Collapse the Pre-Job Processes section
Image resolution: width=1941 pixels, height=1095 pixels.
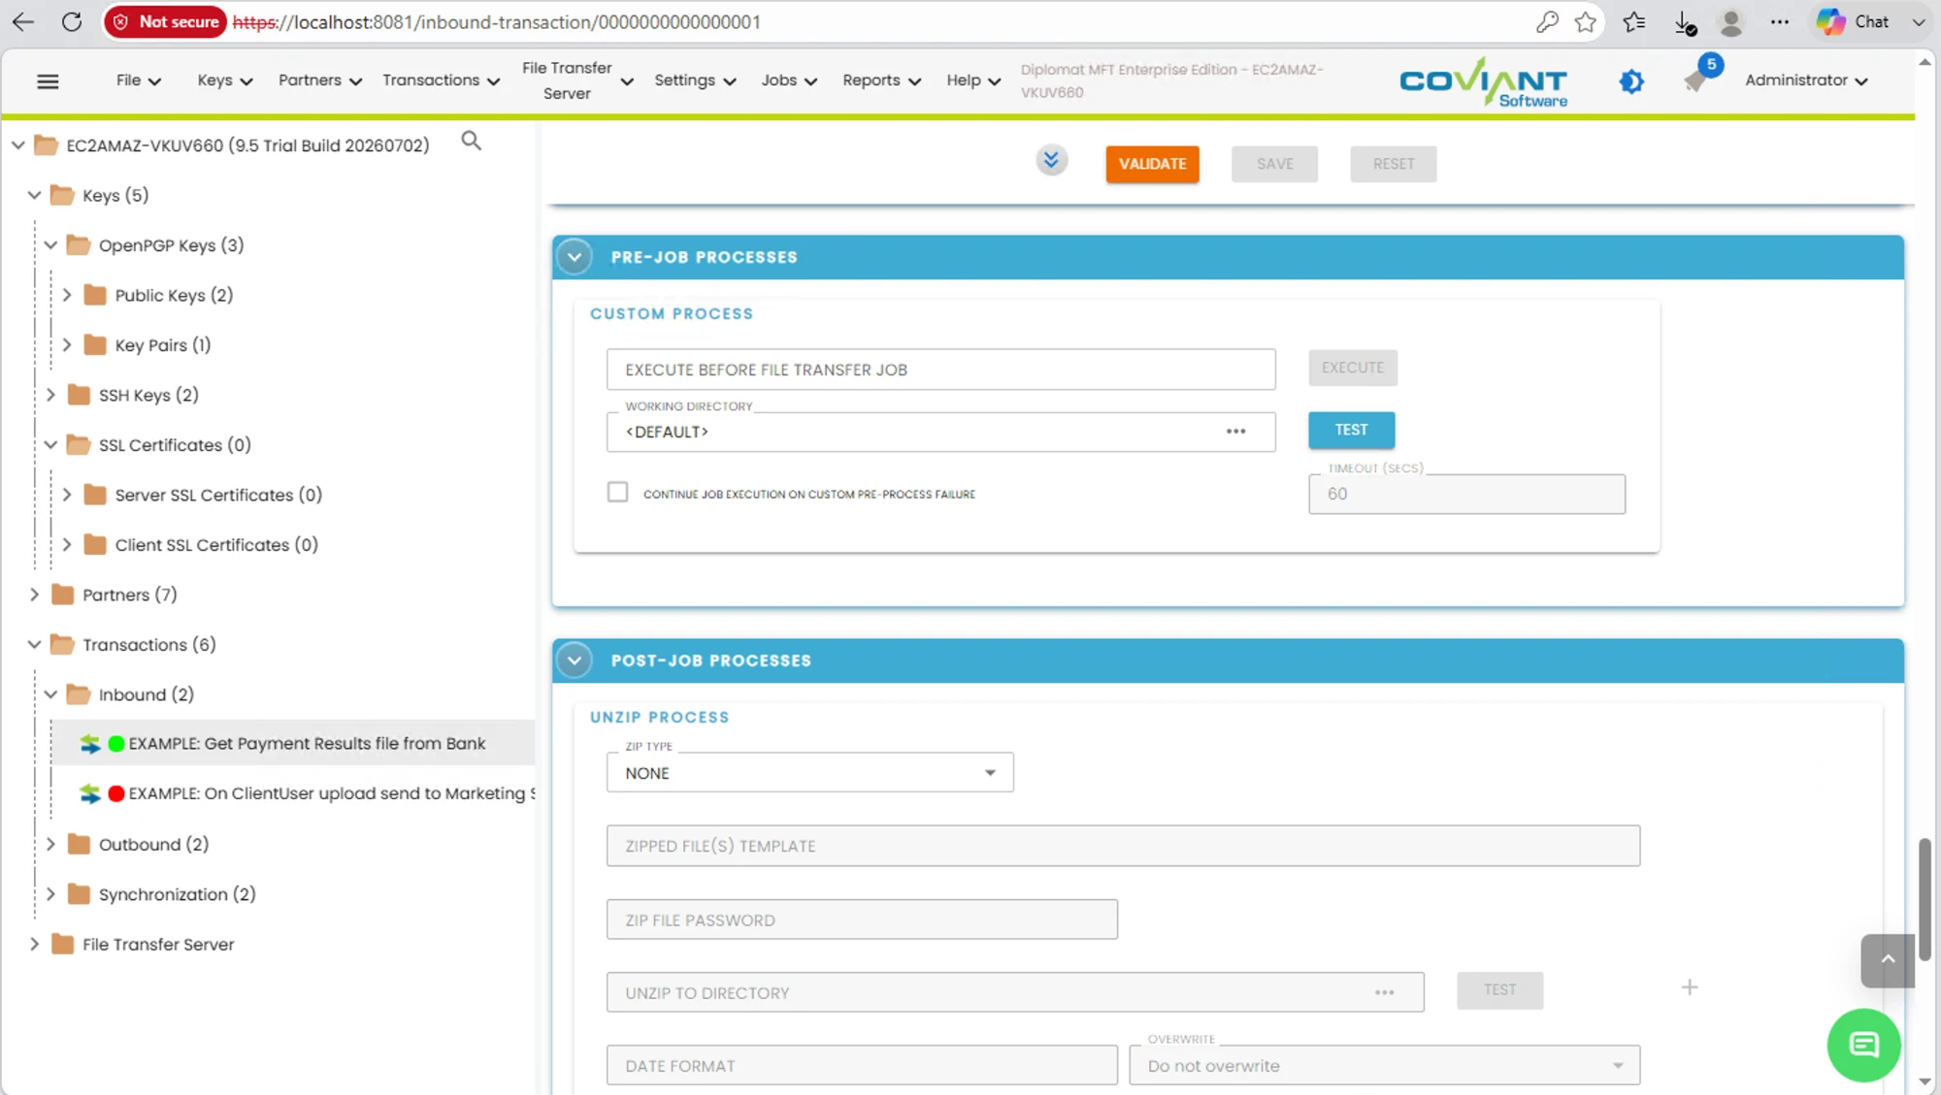[x=575, y=257]
